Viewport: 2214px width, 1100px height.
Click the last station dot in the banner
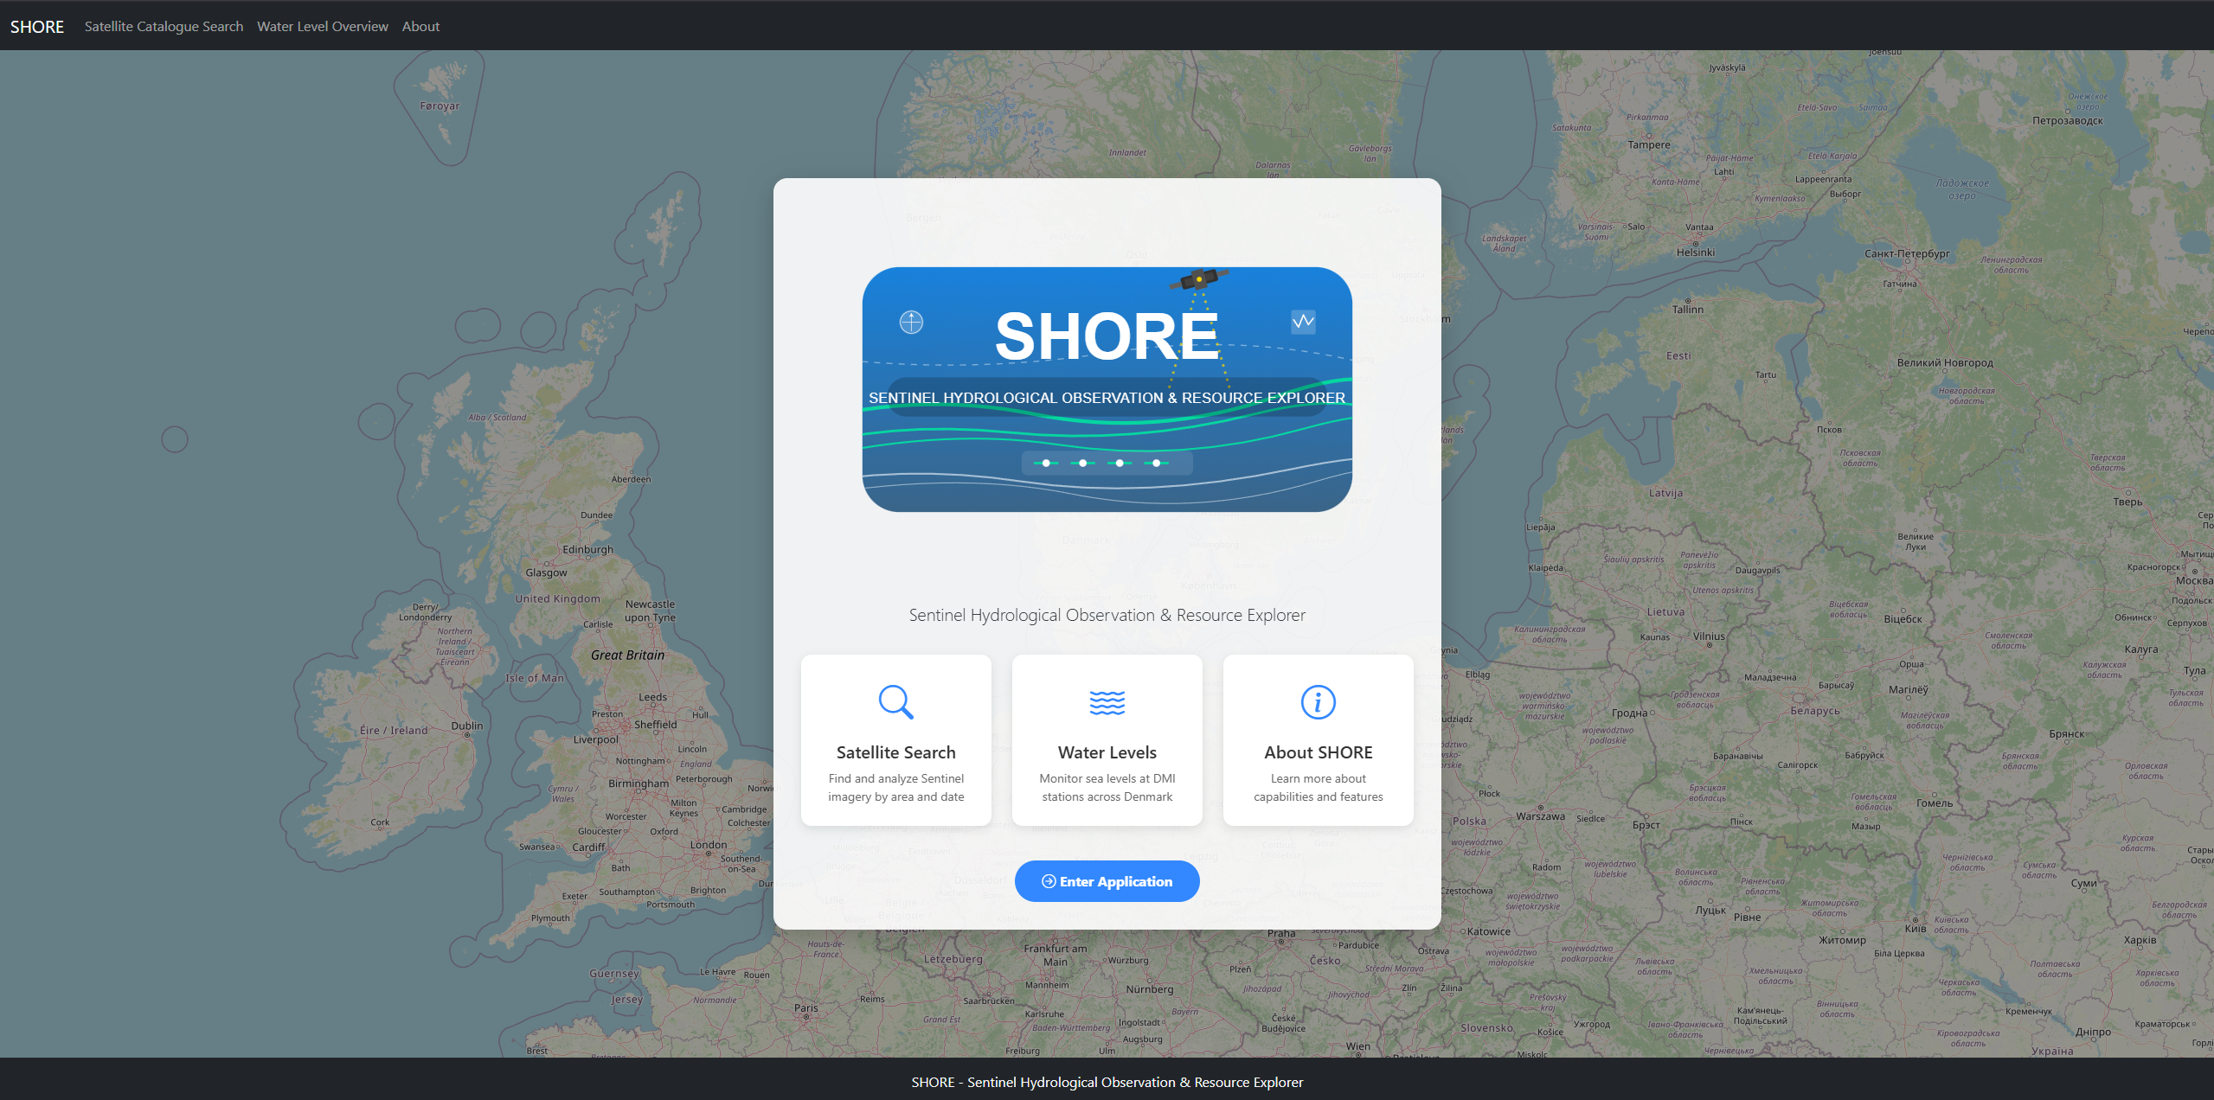click(x=1156, y=464)
